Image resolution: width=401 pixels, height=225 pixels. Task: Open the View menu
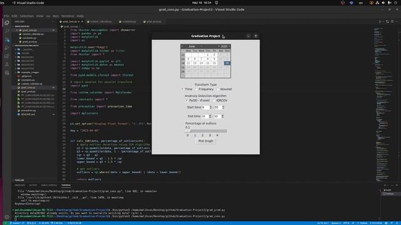[x=39, y=16]
